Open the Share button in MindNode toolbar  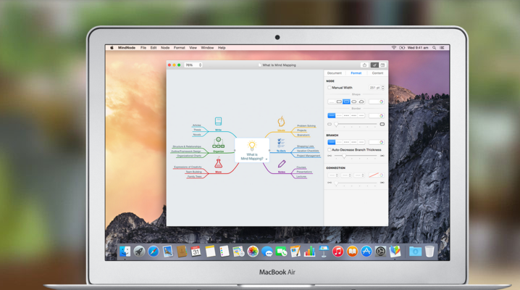coord(364,65)
